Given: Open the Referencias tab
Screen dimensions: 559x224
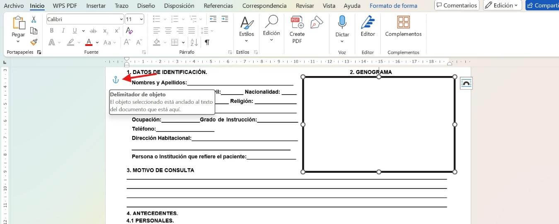Looking at the screenshot, I should tap(218, 6).
